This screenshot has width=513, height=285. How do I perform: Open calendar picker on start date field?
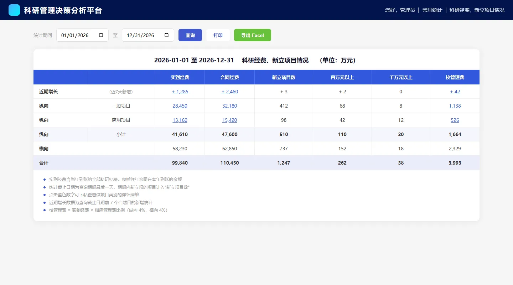[101, 35]
